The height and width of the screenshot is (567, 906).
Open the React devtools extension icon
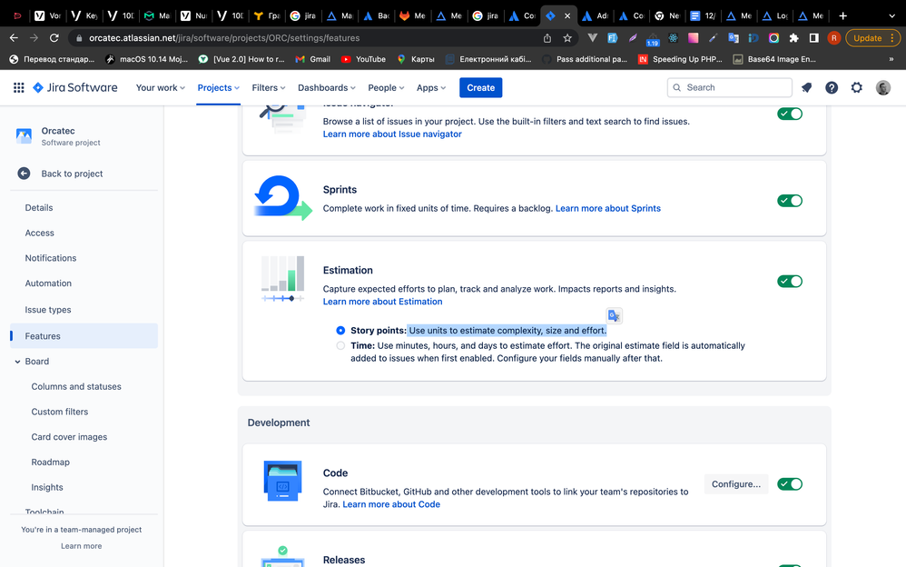(673, 37)
